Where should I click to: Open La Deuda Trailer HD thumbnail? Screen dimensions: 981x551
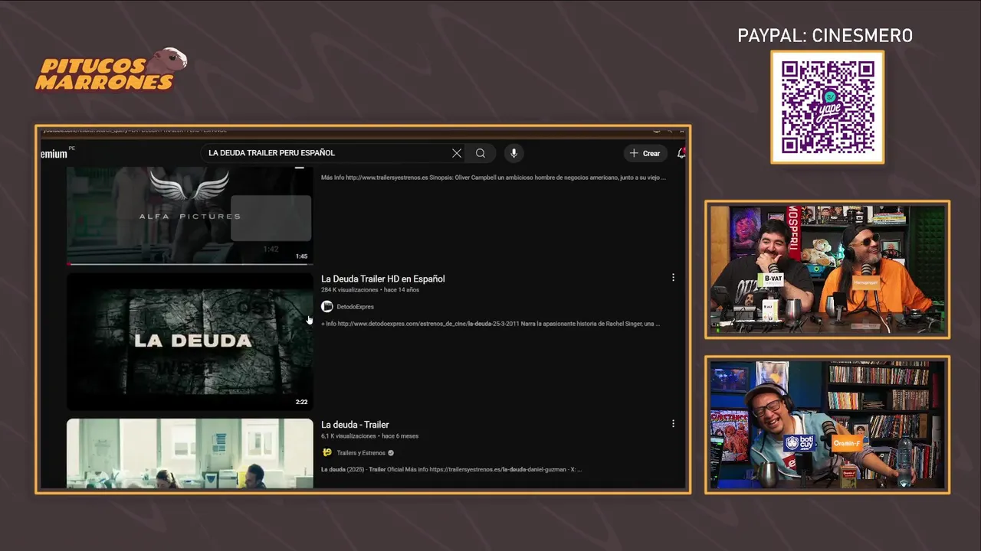(190, 341)
